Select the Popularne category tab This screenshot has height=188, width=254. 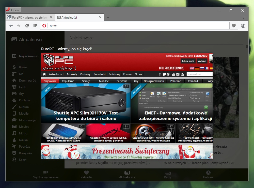tap(68, 81)
